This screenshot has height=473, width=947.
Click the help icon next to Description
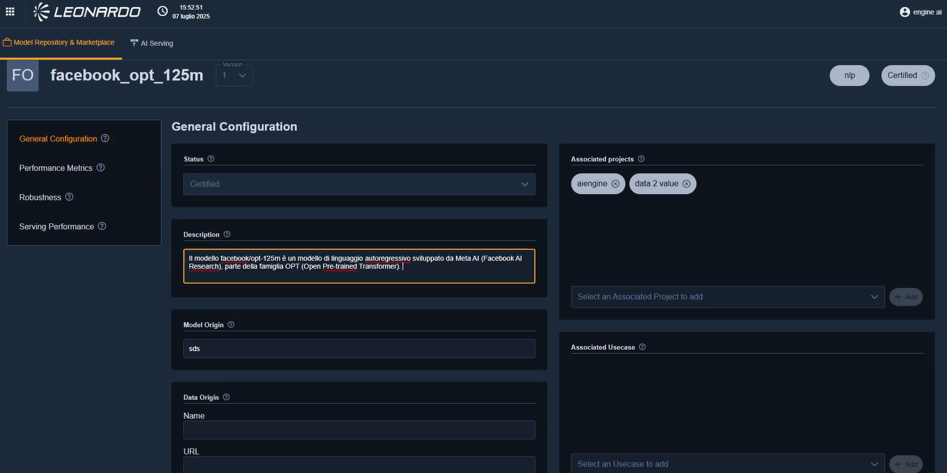[227, 234]
